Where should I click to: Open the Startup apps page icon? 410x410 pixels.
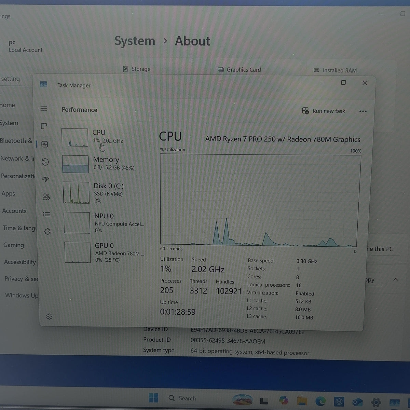coord(46,179)
